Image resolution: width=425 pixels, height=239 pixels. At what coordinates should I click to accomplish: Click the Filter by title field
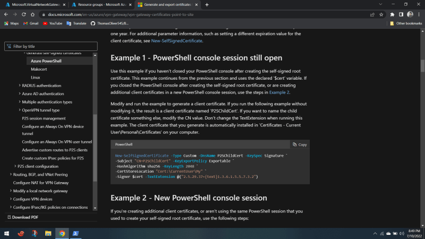51,46
